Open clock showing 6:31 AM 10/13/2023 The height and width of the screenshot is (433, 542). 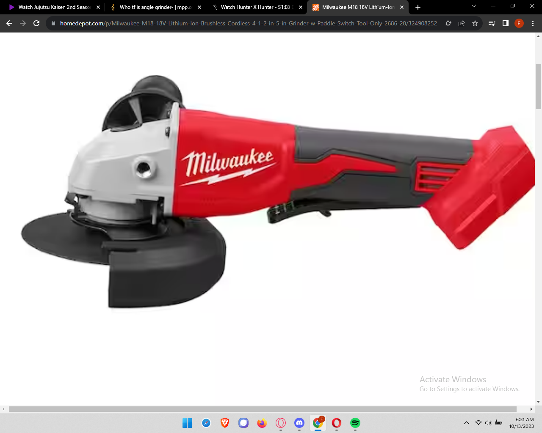522,423
